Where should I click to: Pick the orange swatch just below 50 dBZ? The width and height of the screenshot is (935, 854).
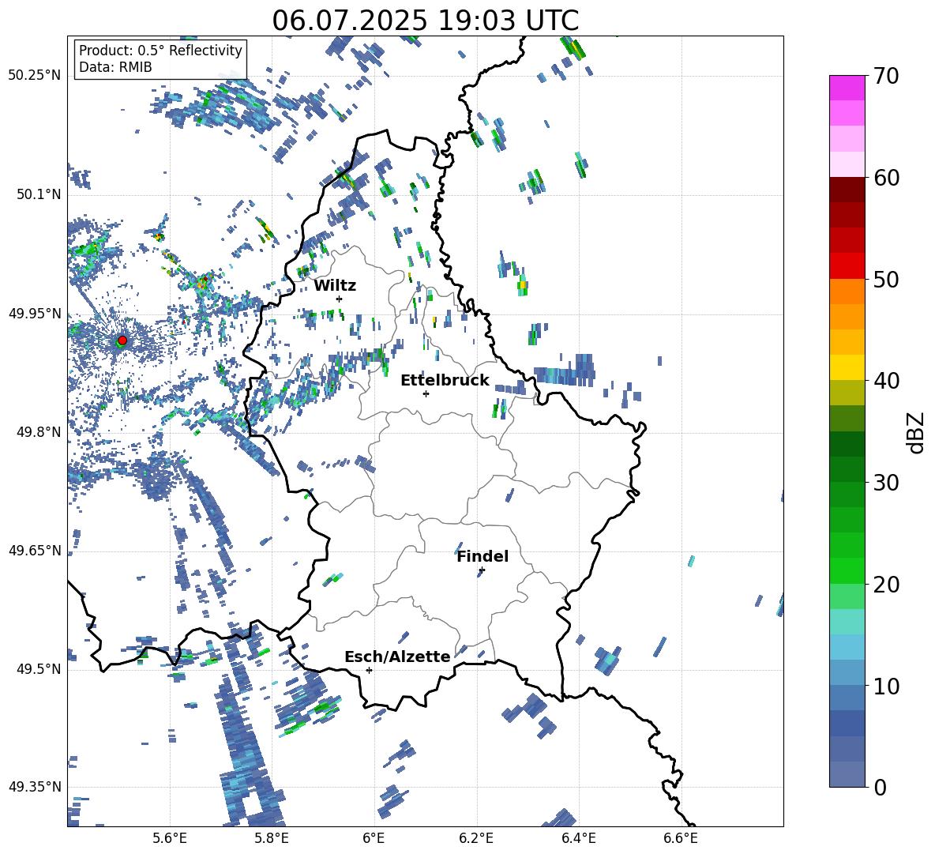click(x=847, y=292)
